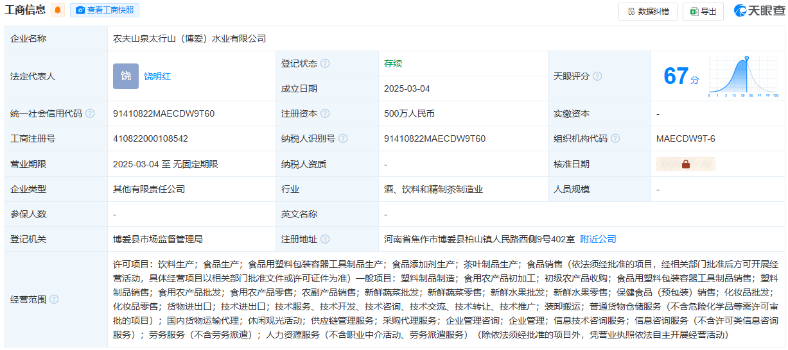
Task: Click help icon beside 注册资本
Action: coord(326,113)
